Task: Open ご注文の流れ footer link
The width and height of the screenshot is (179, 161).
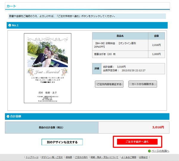Action: [x=81, y=157]
